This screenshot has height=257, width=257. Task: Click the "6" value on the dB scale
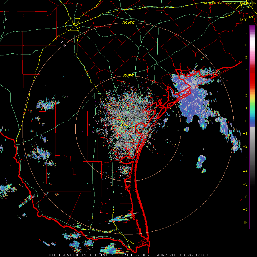(246, 45)
